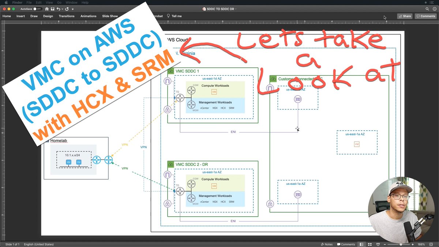Open the Insert ribbon tab
439x247 pixels.
(20, 16)
